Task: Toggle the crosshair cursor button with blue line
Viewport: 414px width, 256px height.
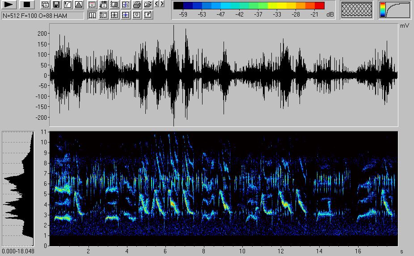Action: 126,15
